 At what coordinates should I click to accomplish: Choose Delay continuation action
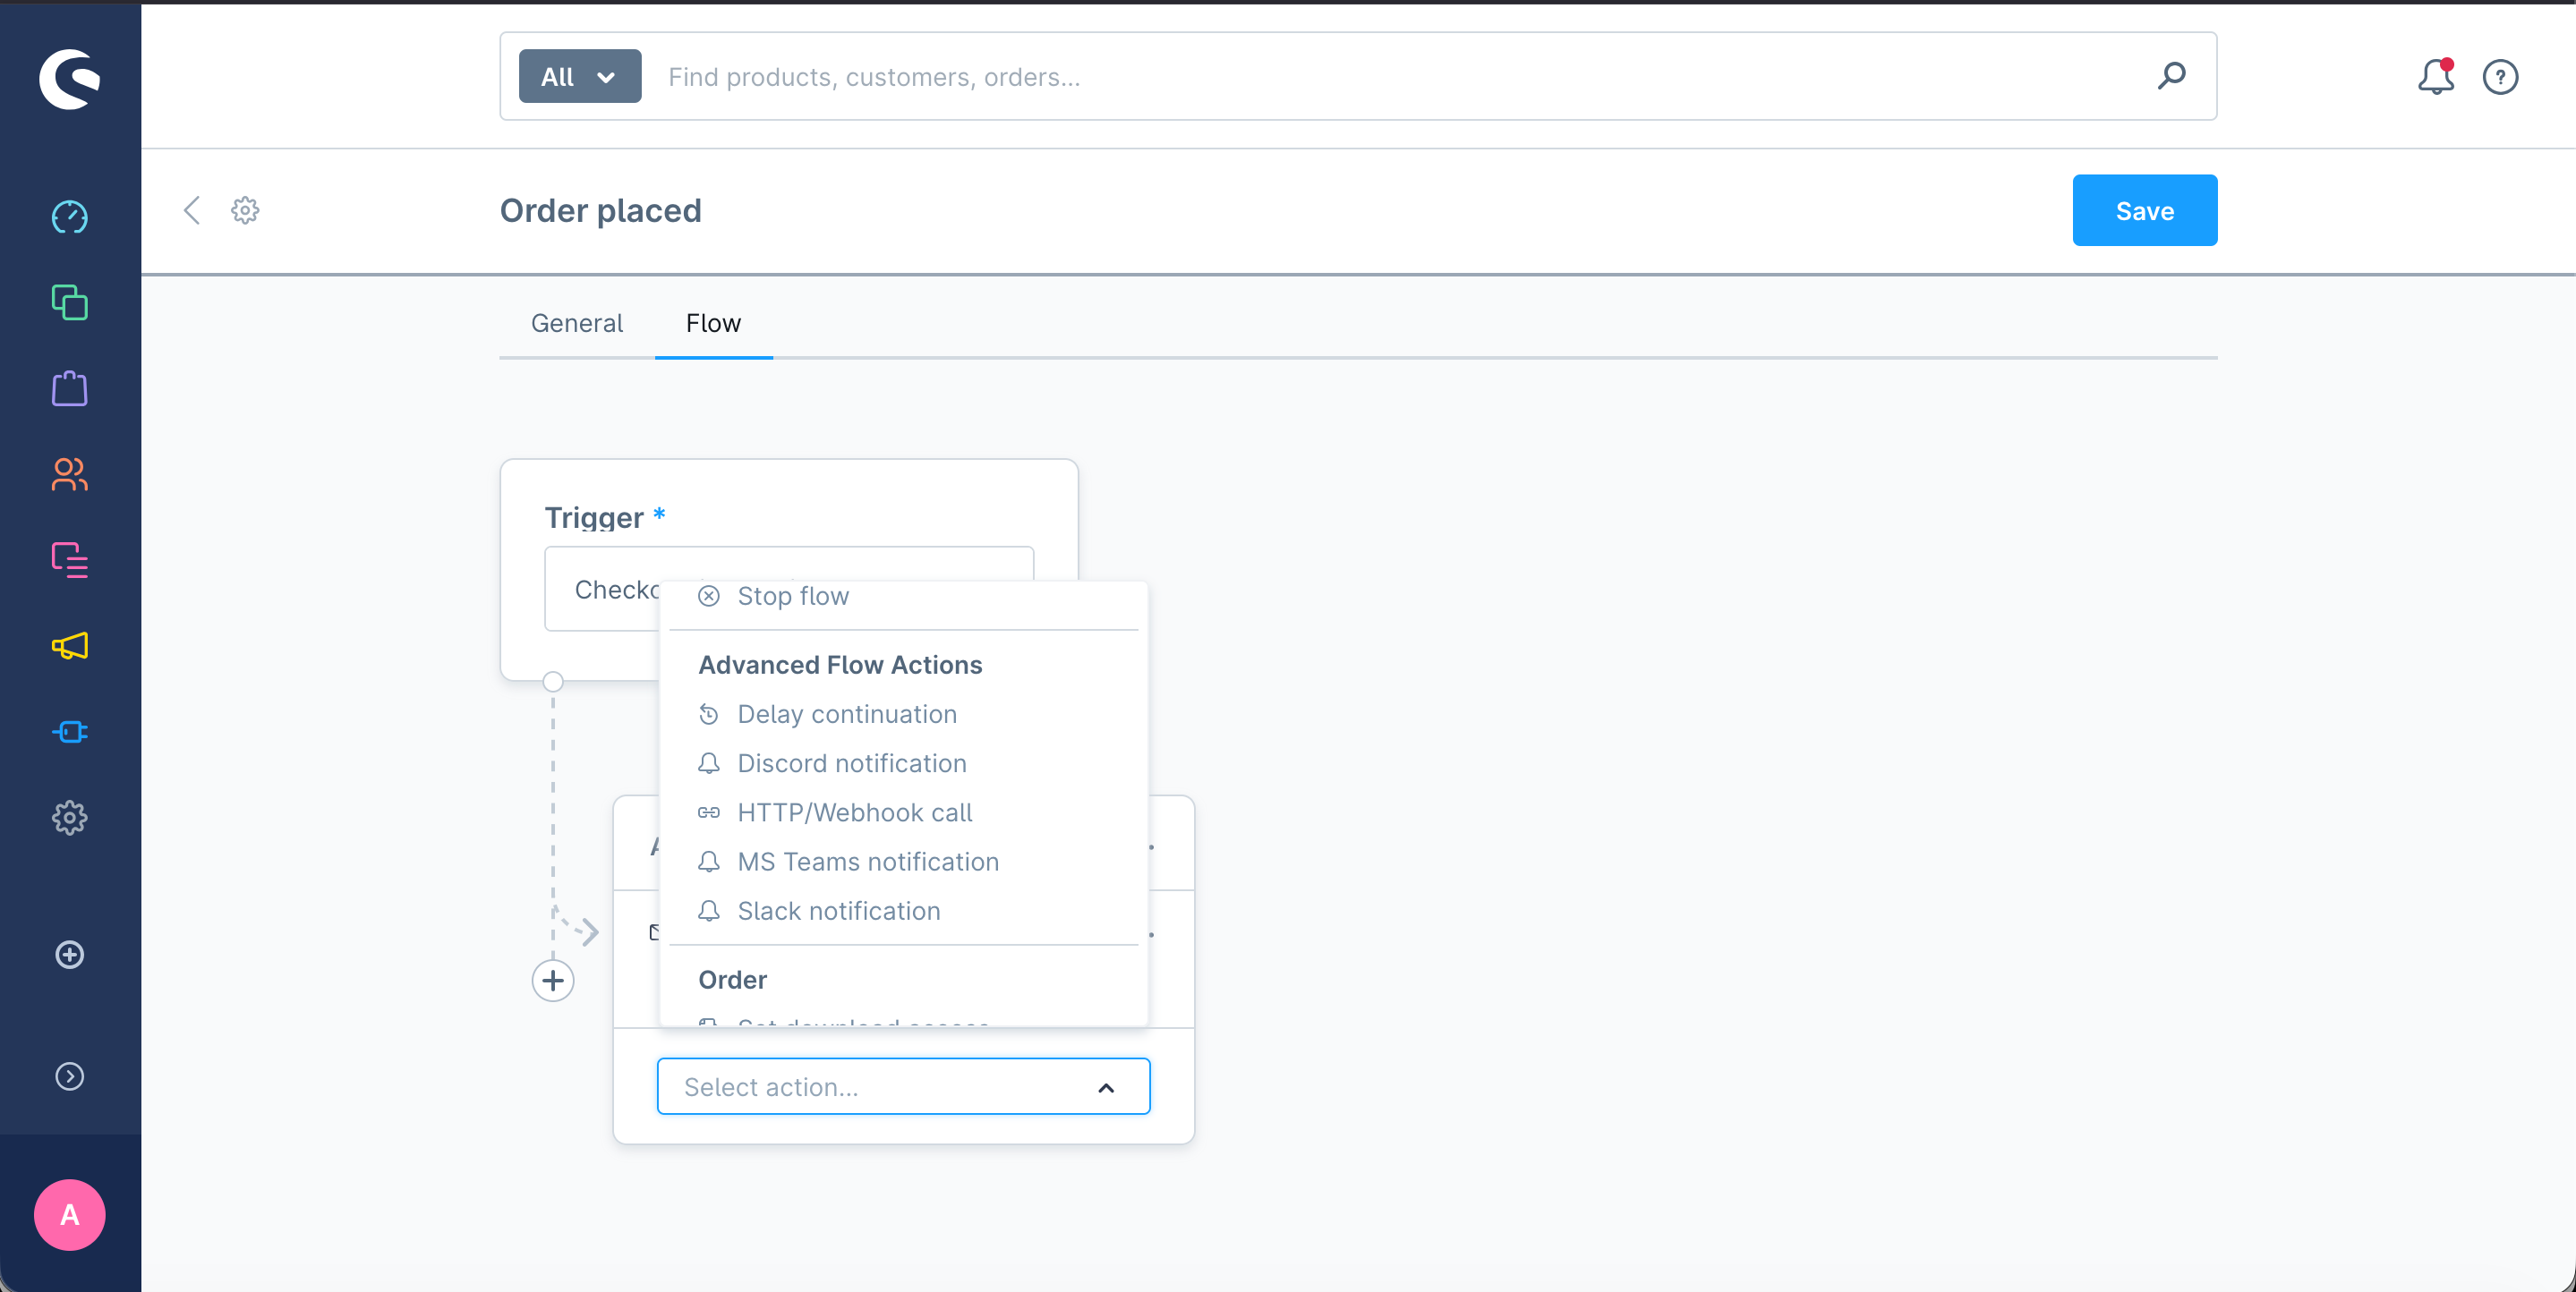[x=846, y=714]
